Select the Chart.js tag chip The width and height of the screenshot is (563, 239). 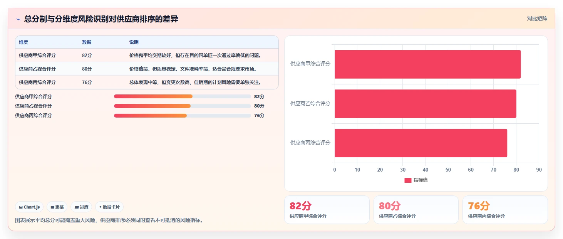[x=29, y=207]
